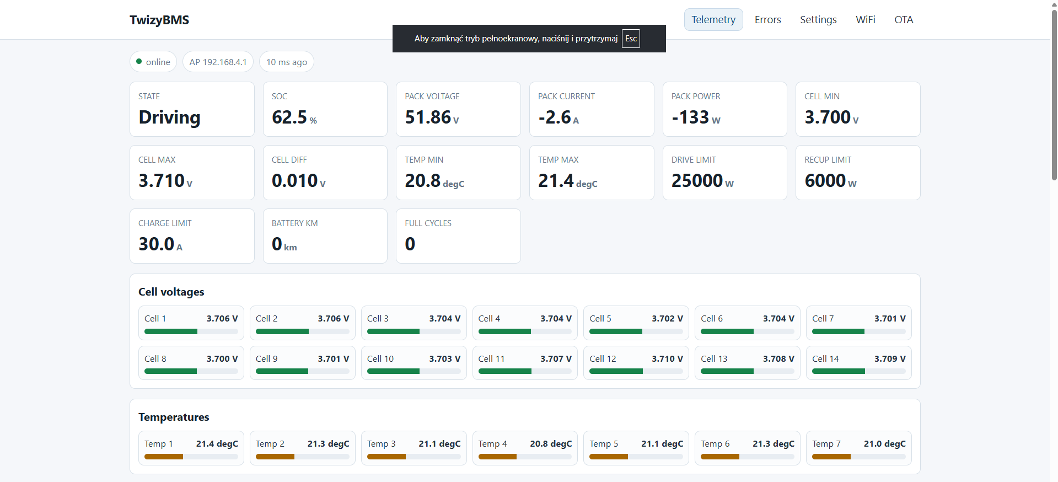Select the AP 192.168.4.1 badge
This screenshot has width=1058, height=482.
(x=218, y=62)
